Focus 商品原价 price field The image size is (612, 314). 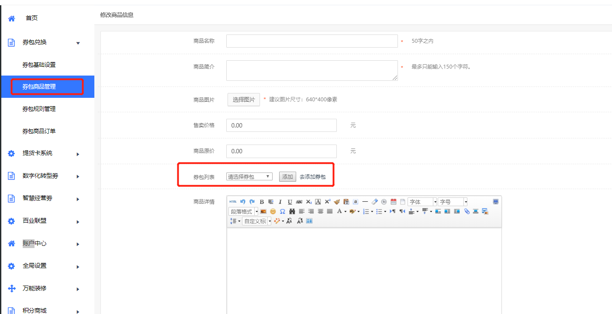[281, 151]
